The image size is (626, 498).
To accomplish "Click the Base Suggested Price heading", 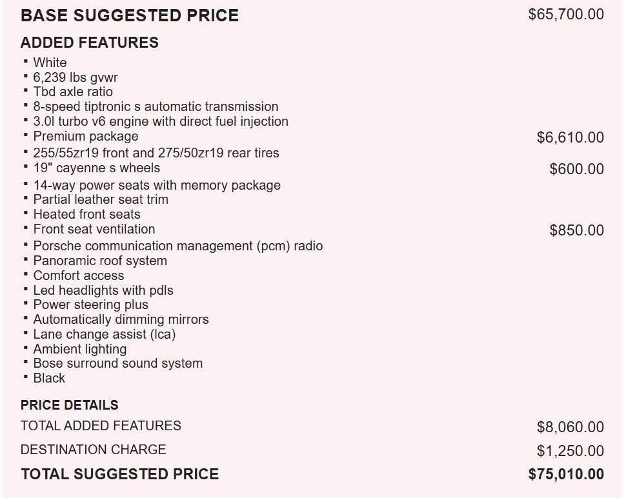I will click(129, 15).
